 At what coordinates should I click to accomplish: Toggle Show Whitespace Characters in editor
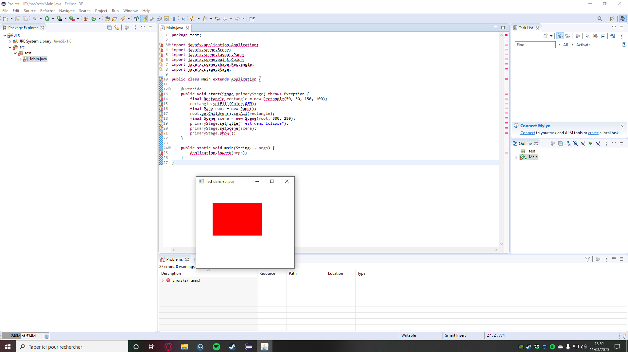pos(174,19)
